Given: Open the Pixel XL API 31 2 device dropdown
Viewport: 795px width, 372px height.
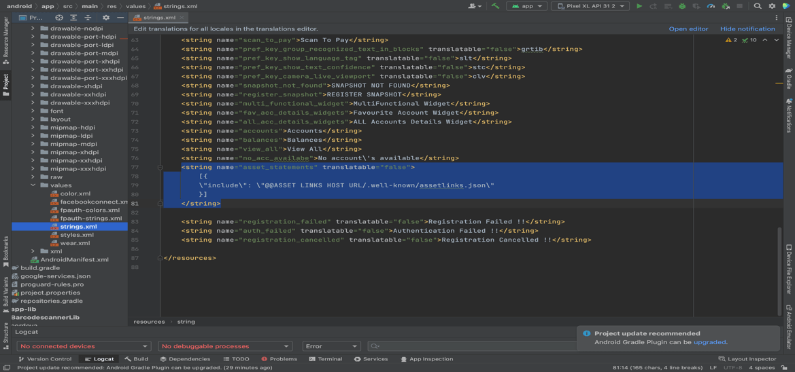Looking at the screenshot, I should click(590, 6).
